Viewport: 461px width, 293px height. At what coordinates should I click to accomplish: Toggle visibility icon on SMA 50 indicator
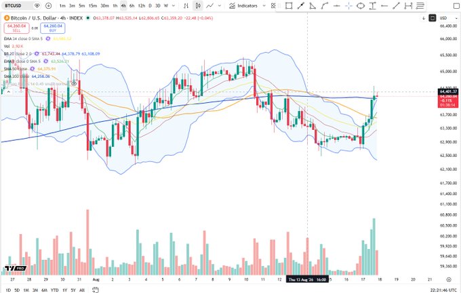click(32, 69)
